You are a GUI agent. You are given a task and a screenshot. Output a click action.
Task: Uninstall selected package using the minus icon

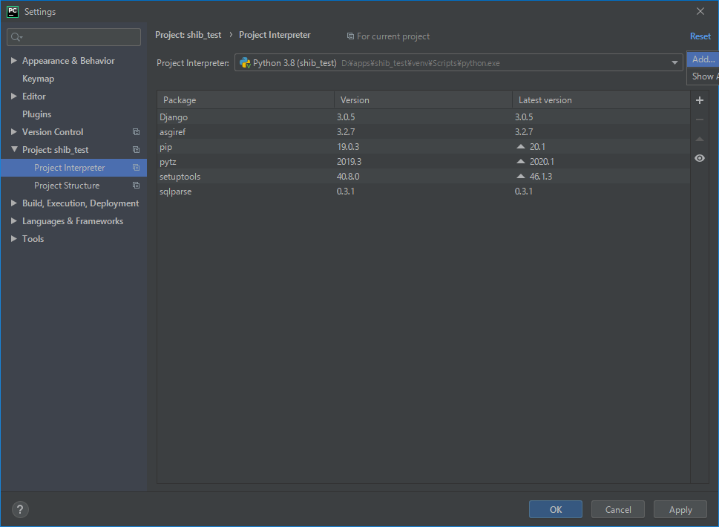[699, 118]
